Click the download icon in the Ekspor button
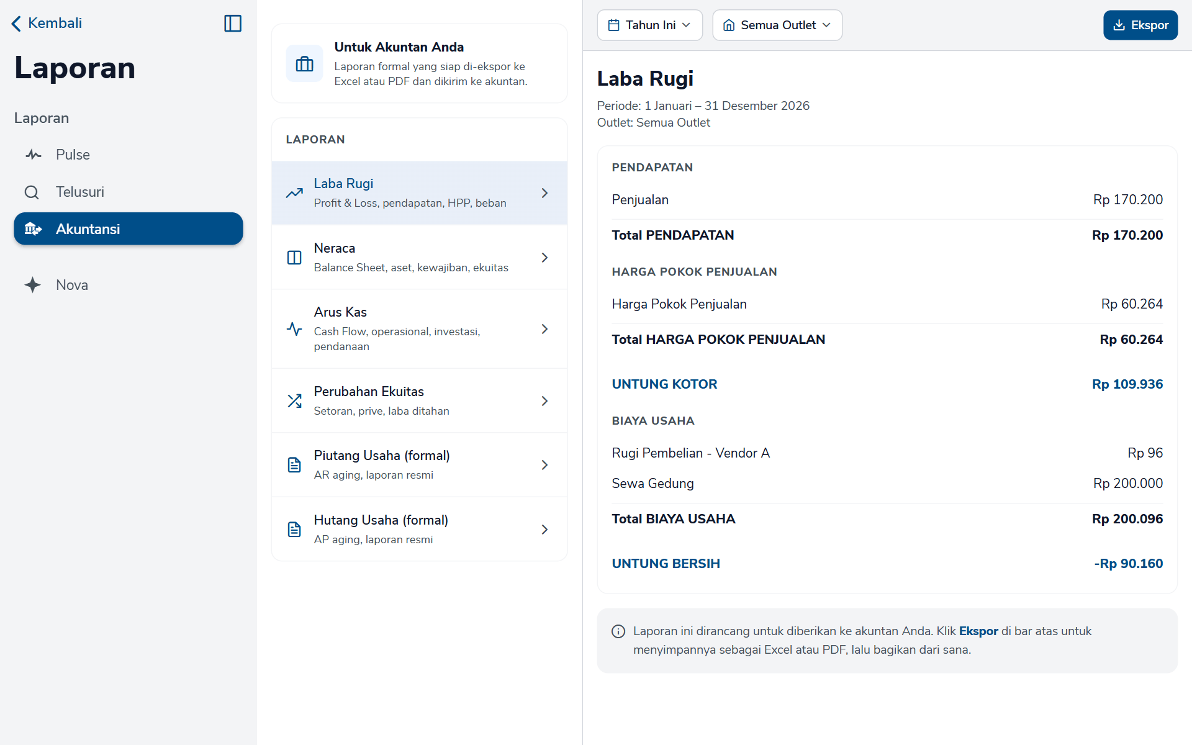Screen dimensions: 1192x745 (x=1119, y=25)
